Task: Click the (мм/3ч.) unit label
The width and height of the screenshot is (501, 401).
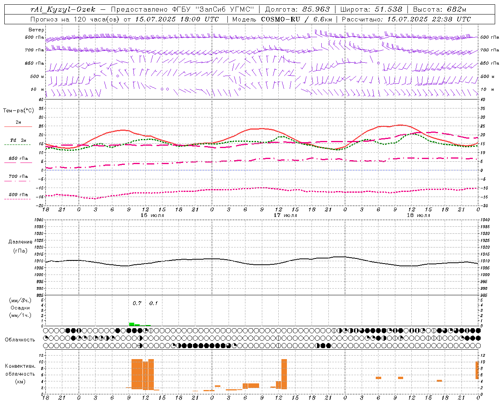Action: (x=20, y=300)
